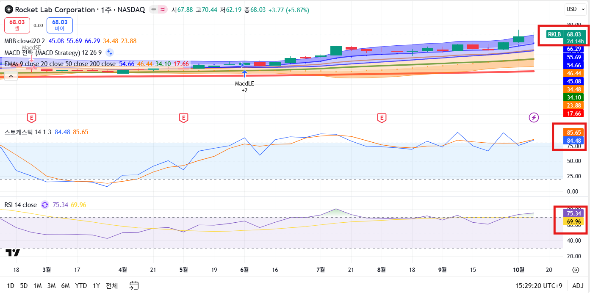The width and height of the screenshot is (590, 293).
Task: Click the TradingView logo in the RSI pane
Action: tap(12, 253)
